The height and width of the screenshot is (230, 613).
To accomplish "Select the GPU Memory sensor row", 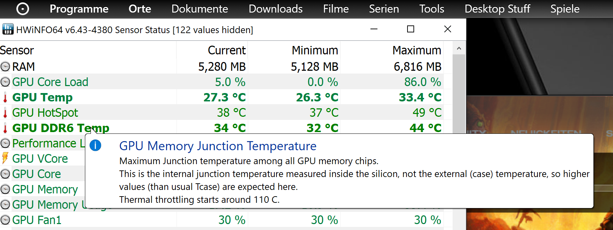I will click(45, 189).
